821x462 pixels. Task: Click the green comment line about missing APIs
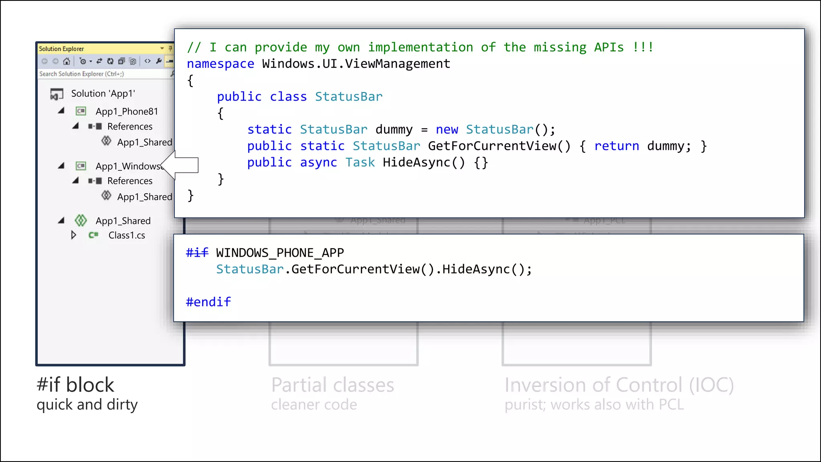(421, 47)
